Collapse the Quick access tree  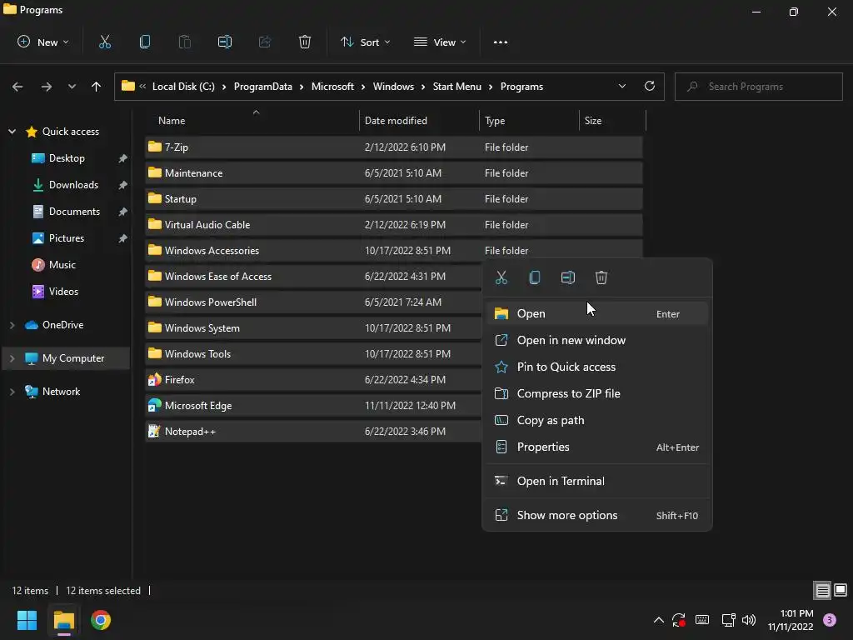pyautogui.click(x=12, y=132)
